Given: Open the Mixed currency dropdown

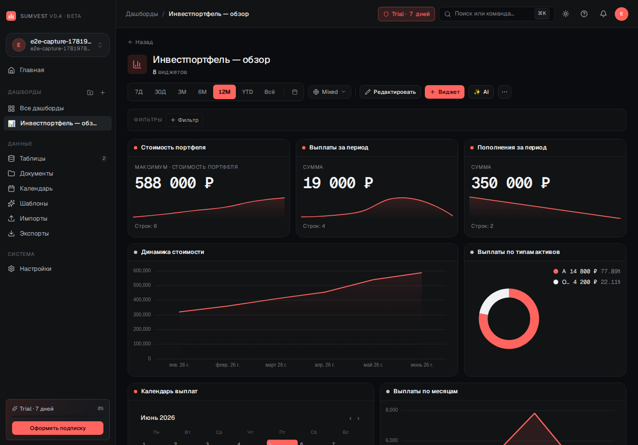Looking at the screenshot, I should (x=330, y=92).
